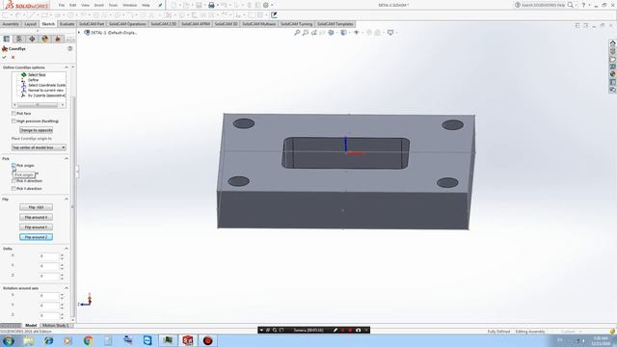
Task: Click the Delta X input field
Action: click(x=49, y=256)
